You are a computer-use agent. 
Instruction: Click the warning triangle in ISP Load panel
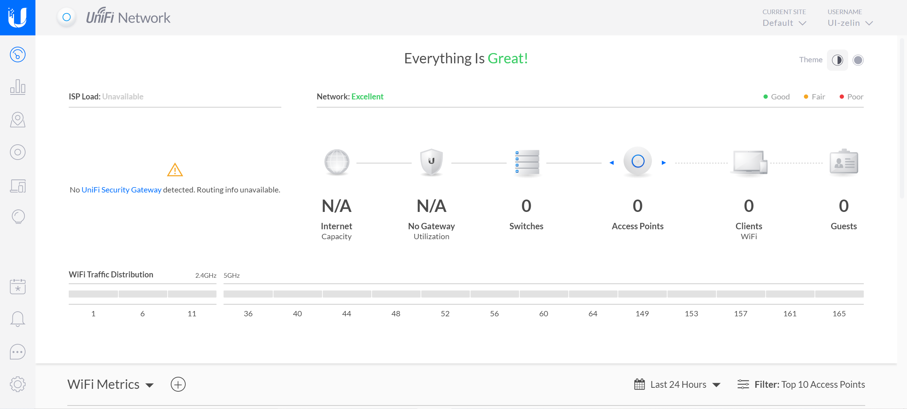pyautogui.click(x=175, y=170)
